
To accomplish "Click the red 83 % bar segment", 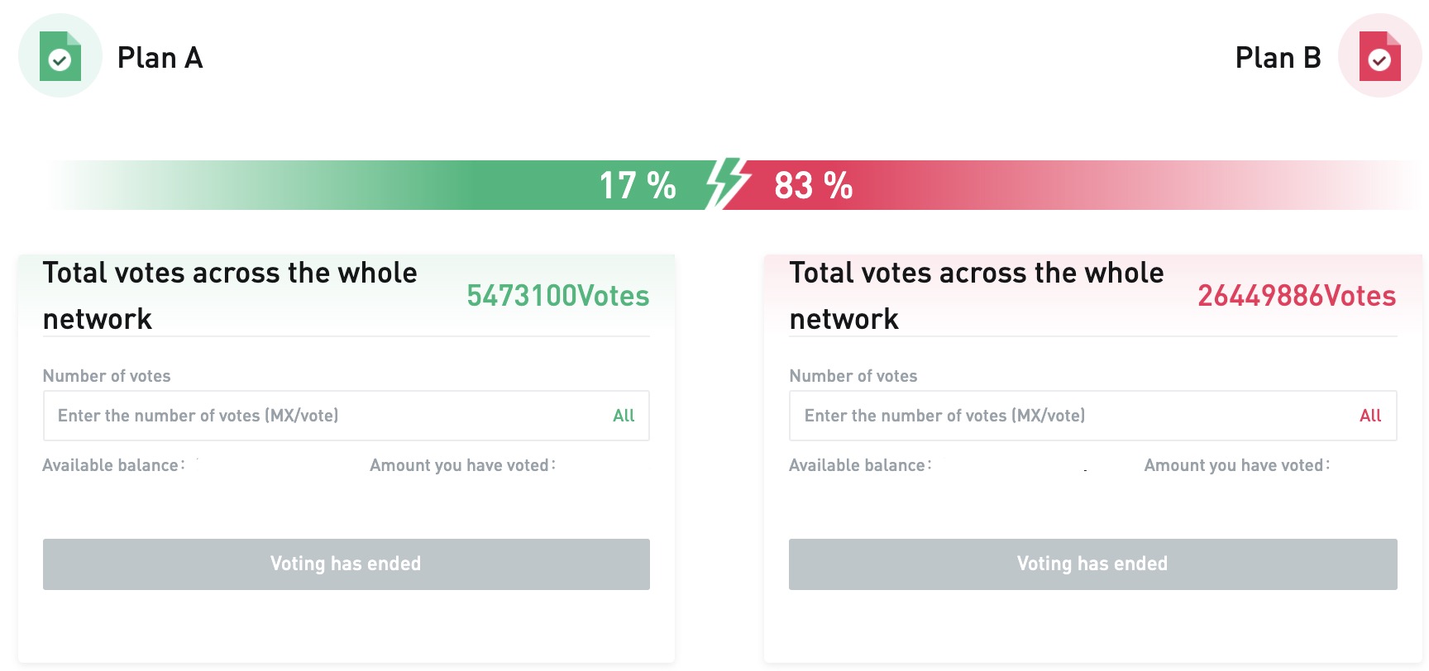I will click(x=1073, y=185).
